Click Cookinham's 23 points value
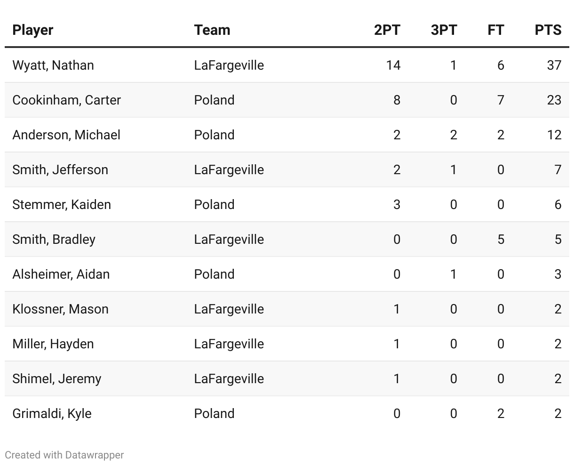The width and height of the screenshot is (574, 466). coord(554,100)
